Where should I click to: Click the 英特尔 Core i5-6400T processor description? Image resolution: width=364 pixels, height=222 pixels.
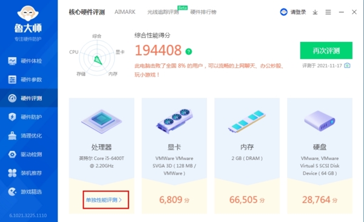(x=101, y=162)
